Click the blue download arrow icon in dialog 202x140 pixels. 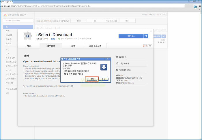click(104, 67)
